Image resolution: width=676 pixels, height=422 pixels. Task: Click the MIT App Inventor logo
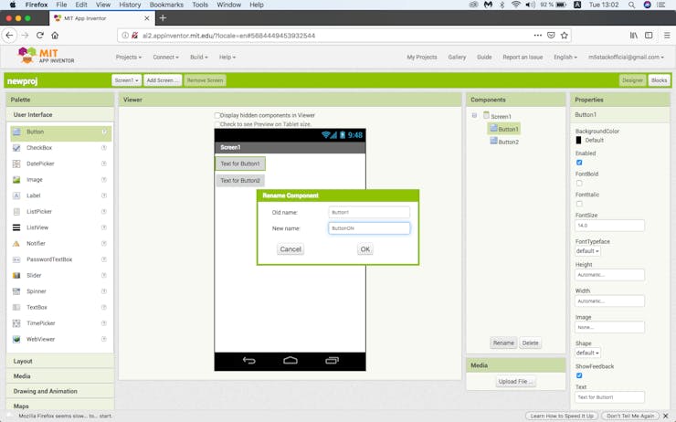tap(46, 56)
